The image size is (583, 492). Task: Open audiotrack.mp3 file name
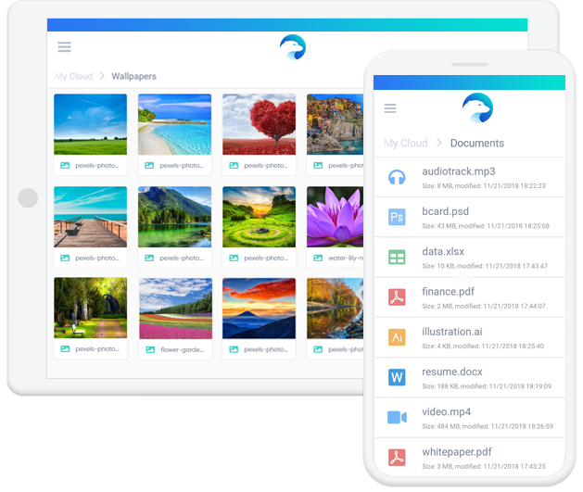[459, 171]
